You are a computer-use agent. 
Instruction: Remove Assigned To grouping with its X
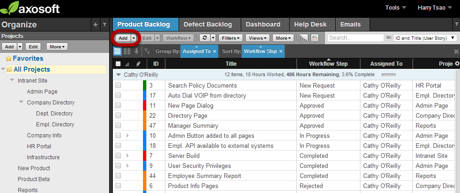pyautogui.click(x=214, y=51)
